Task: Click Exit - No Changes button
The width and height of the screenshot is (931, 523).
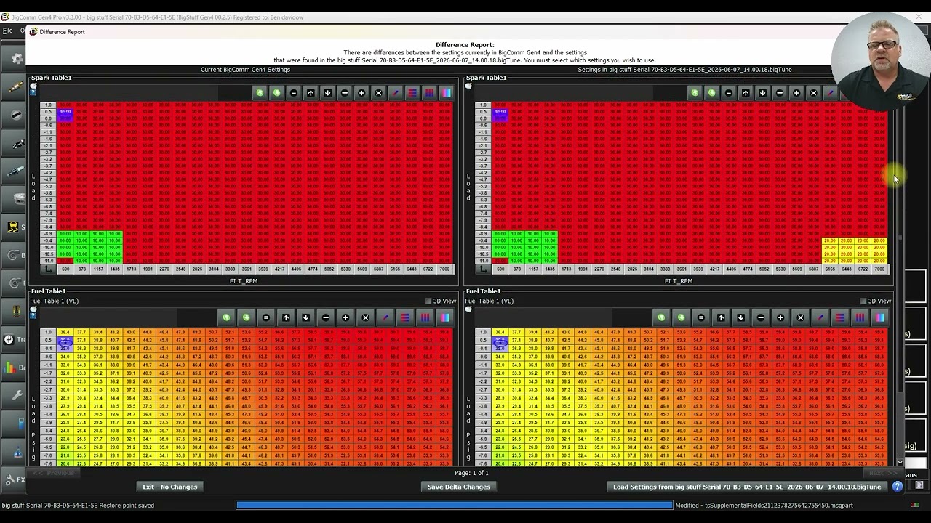Action: (x=170, y=487)
